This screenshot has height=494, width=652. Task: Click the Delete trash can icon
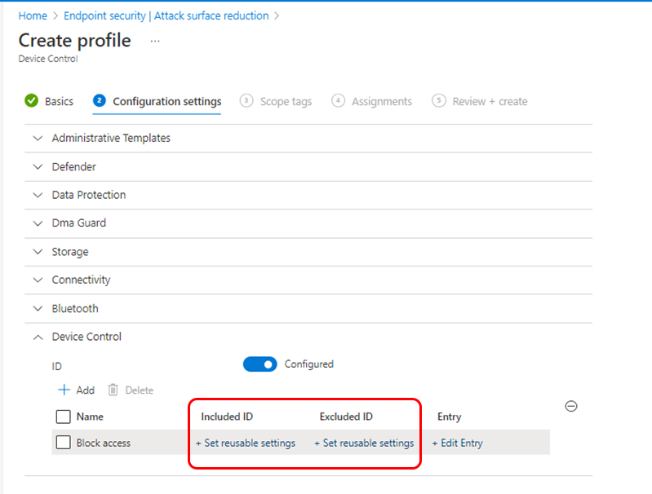tap(113, 390)
